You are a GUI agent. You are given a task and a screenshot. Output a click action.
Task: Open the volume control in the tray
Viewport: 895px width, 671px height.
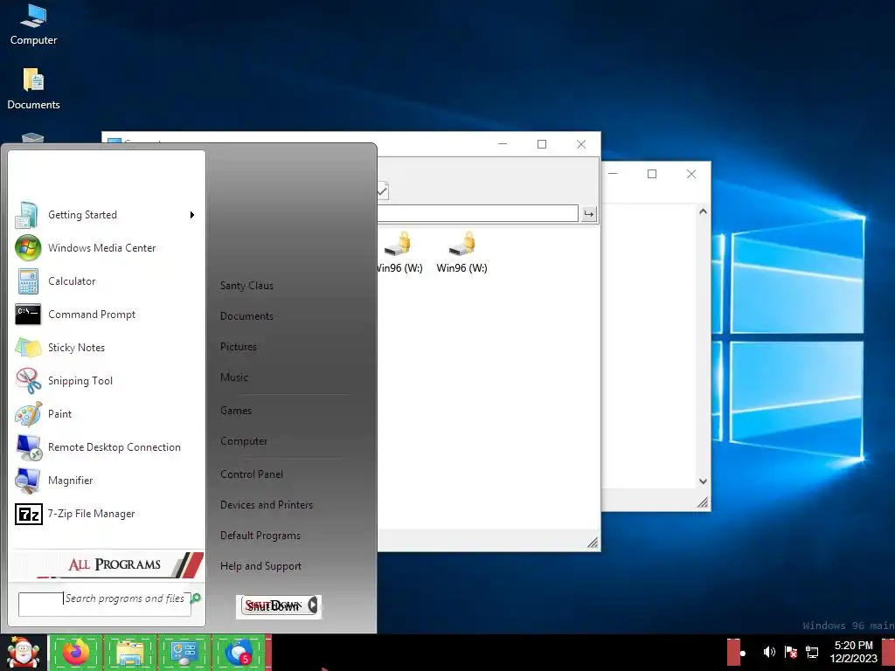(769, 652)
